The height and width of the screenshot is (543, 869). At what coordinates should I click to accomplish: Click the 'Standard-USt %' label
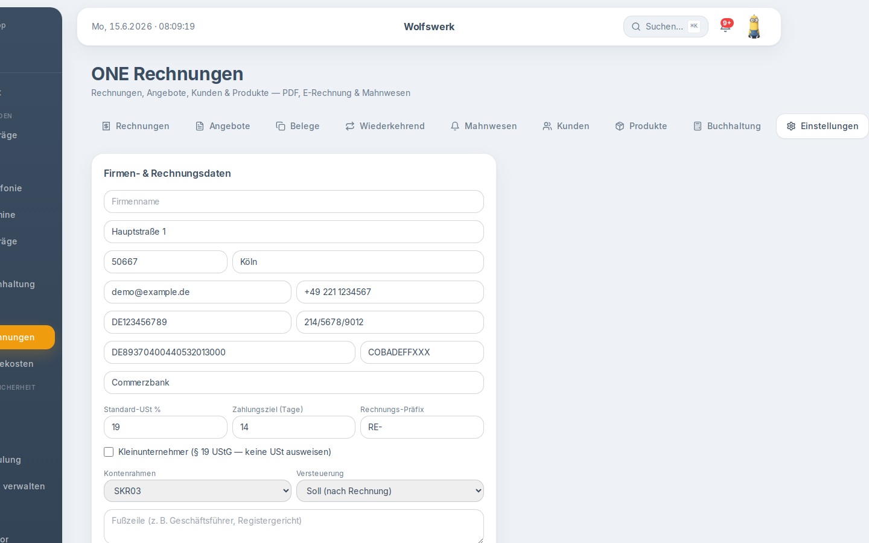coord(132,410)
